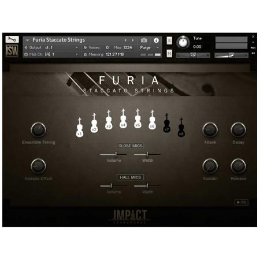
Task: Click the Decay knob
Action: click(x=238, y=129)
